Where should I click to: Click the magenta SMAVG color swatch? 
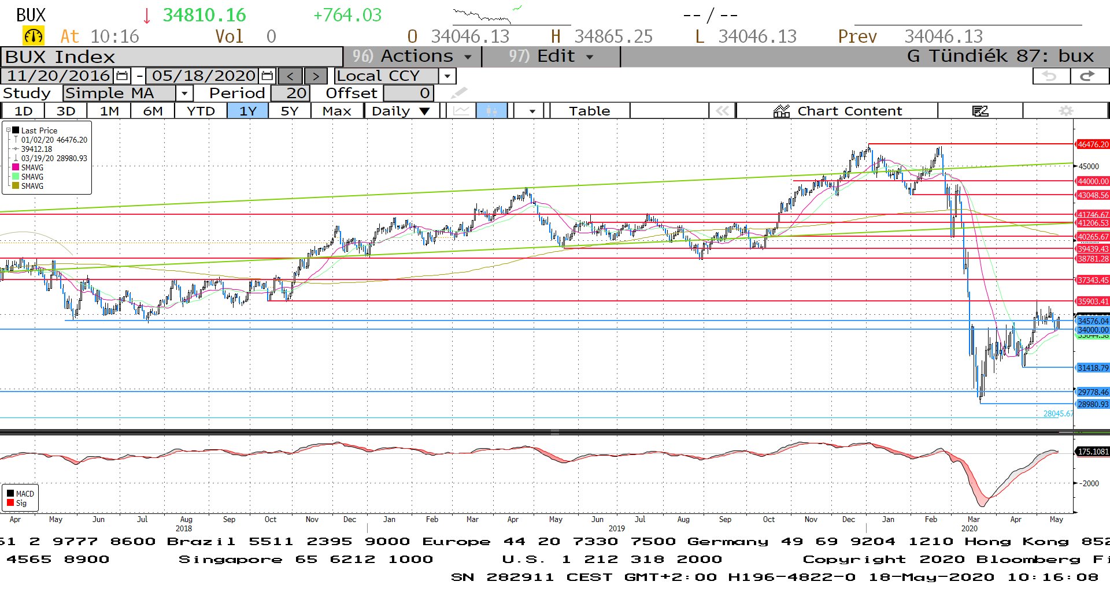tap(16, 167)
